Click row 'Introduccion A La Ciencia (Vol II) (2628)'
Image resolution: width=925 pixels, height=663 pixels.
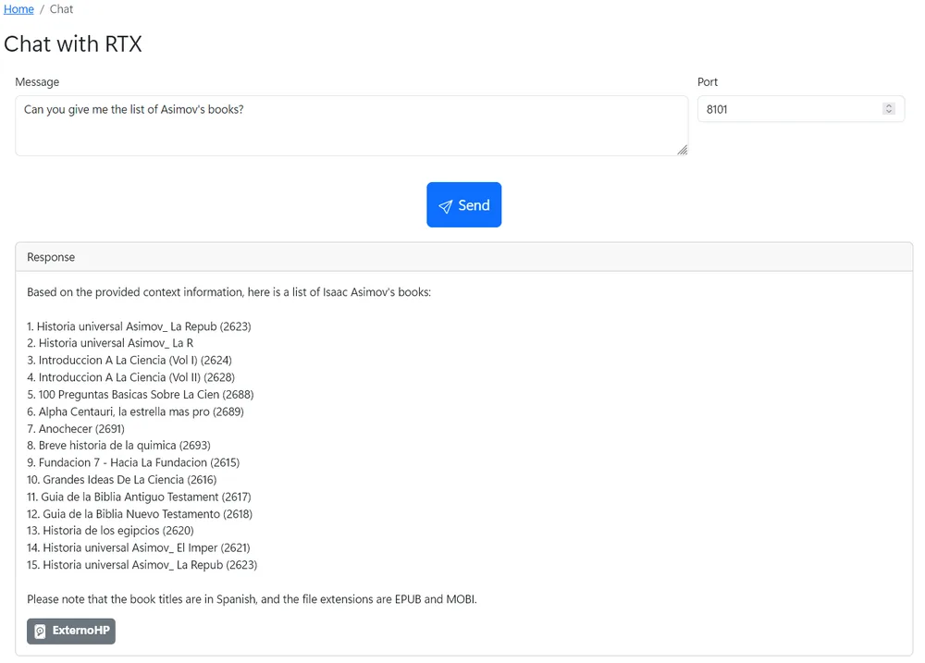tap(131, 377)
